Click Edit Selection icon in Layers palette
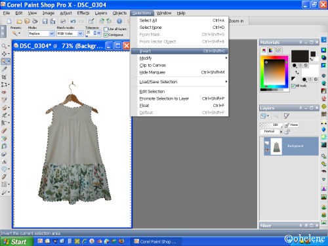 coord(286,116)
